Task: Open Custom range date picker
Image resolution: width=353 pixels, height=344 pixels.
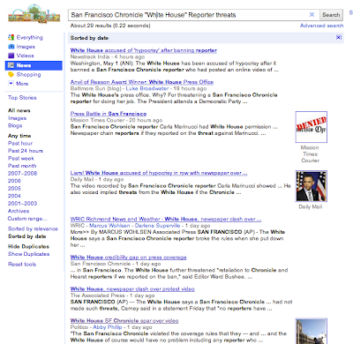Action: (x=27, y=219)
